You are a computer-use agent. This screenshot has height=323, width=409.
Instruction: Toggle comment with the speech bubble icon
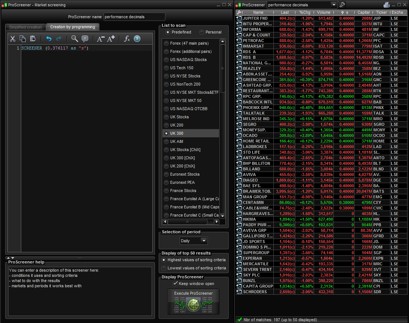coord(85,39)
